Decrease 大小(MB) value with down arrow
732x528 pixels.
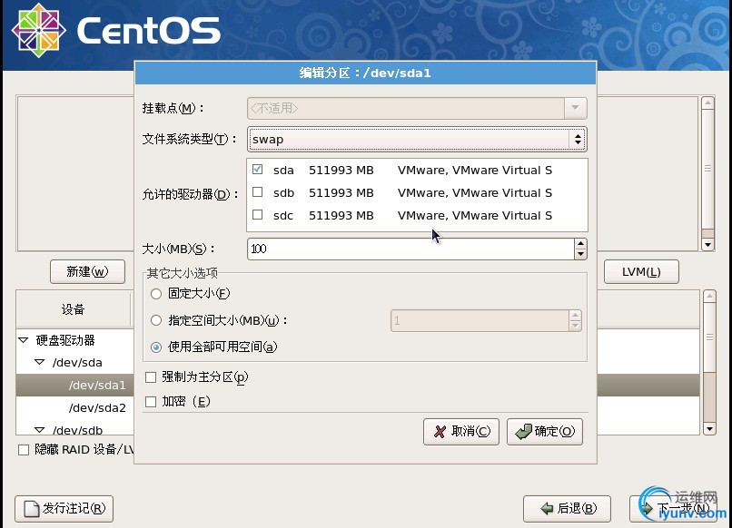(580, 254)
